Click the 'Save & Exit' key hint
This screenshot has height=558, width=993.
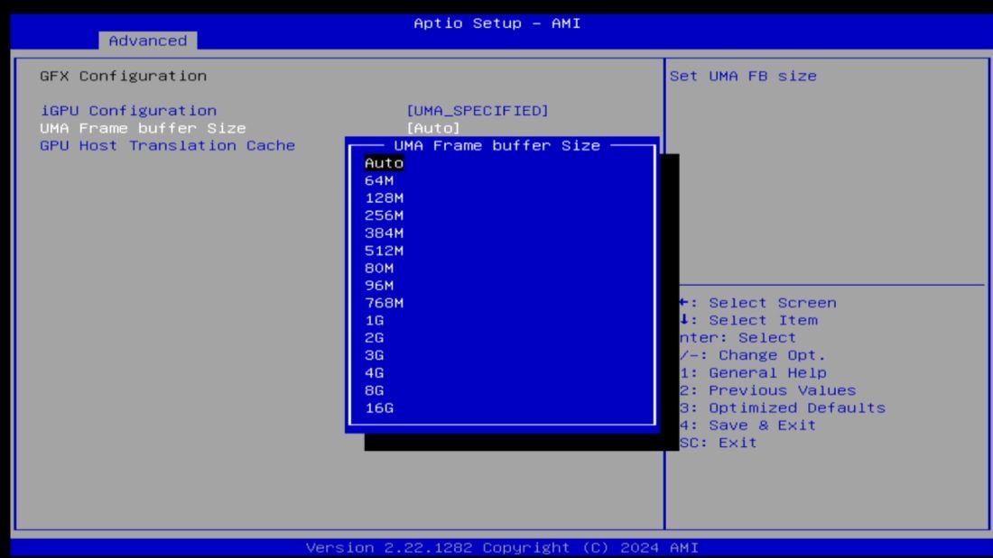762,425
